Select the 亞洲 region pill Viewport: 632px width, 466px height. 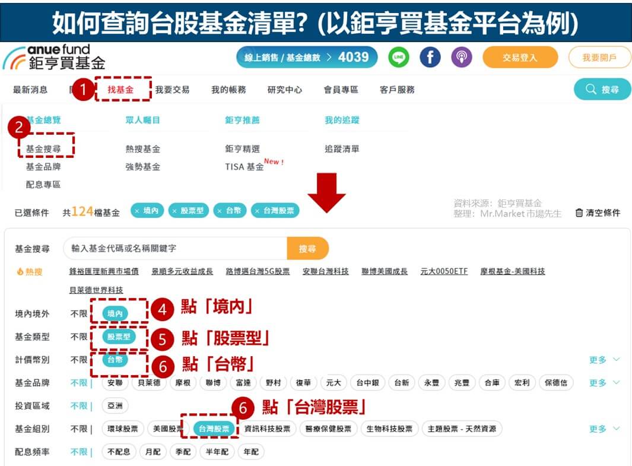point(115,406)
